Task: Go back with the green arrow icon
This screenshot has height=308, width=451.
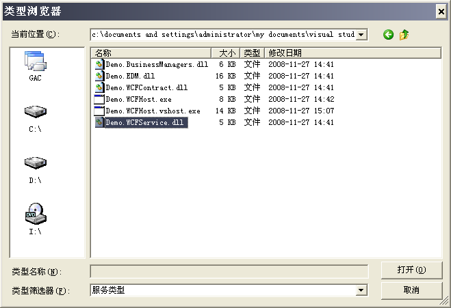Action: click(x=388, y=35)
